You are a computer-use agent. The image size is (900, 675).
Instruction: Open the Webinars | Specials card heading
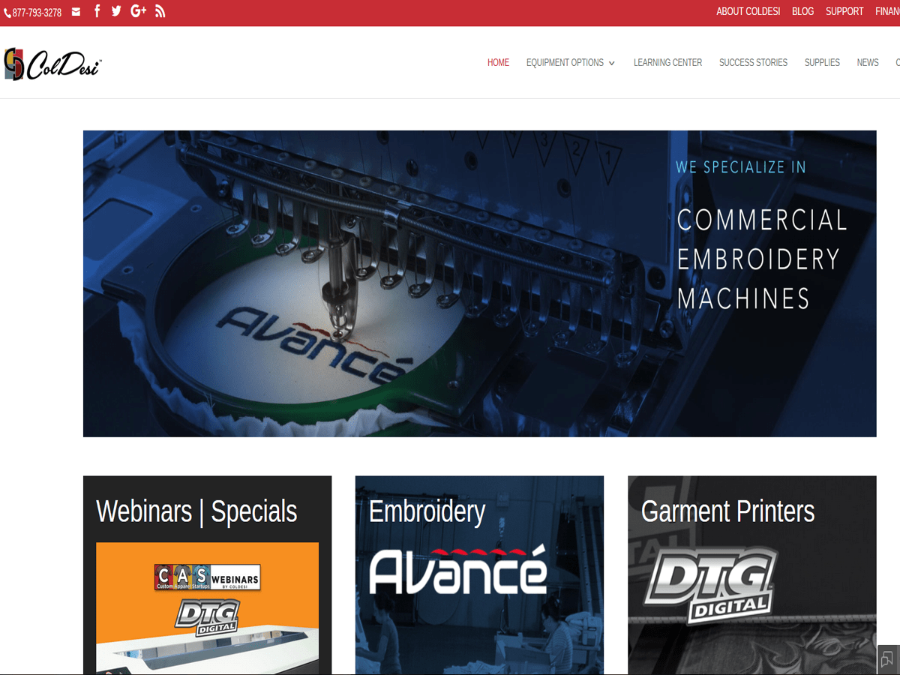coord(196,511)
